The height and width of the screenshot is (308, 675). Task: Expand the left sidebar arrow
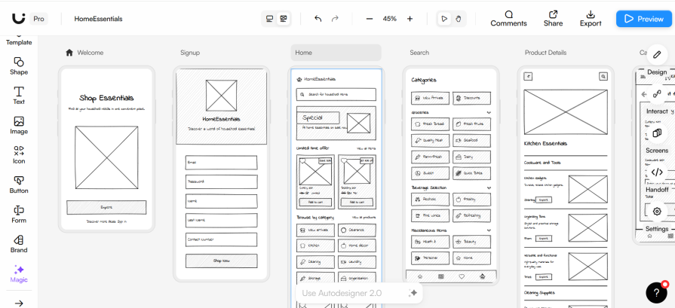pos(19,303)
